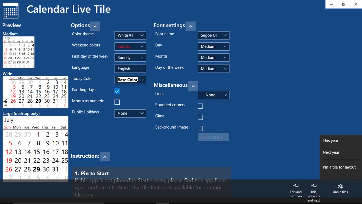Choose 'Next year' in the menu
The width and height of the screenshot is (362, 204).
331,152
